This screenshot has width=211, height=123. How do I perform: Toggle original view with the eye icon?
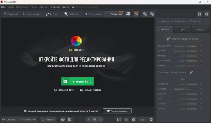coord(62,120)
